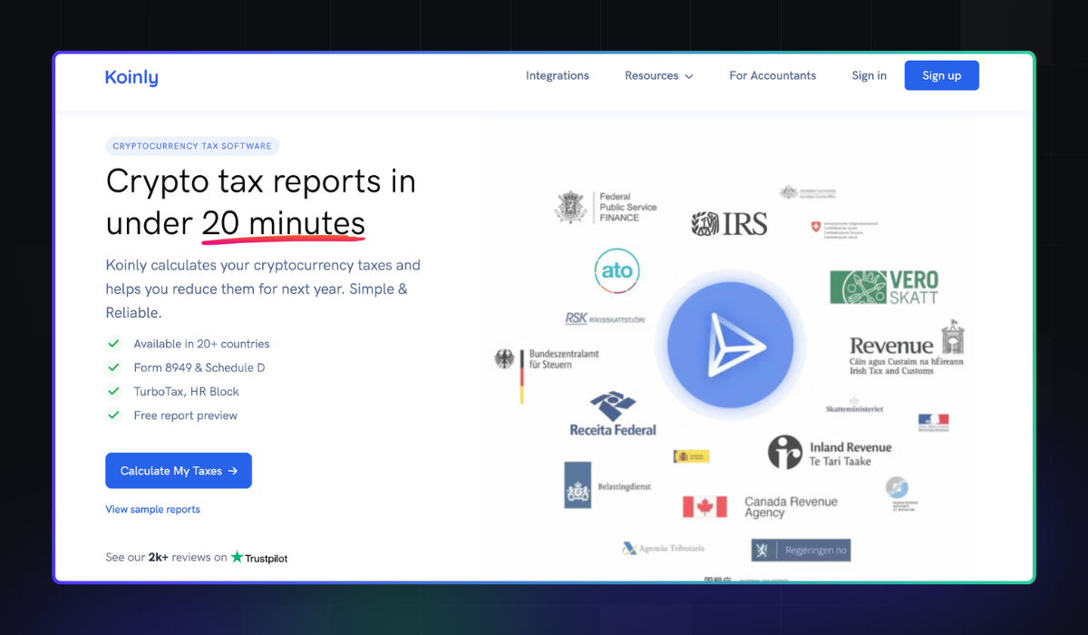The image size is (1088, 635).
Task: Click the Regjeringen.no logo
Action: [801, 550]
